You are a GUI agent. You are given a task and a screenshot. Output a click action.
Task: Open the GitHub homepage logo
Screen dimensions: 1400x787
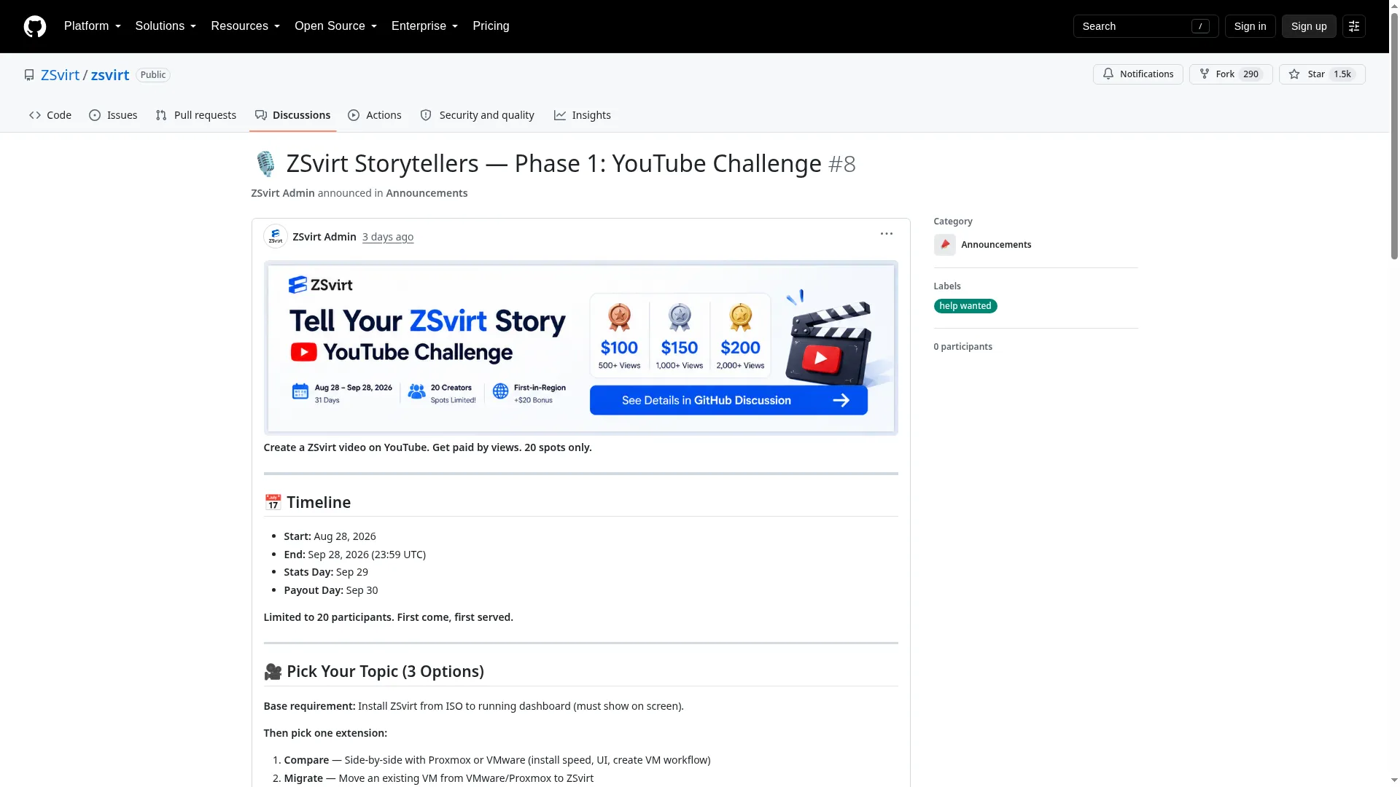click(35, 26)
